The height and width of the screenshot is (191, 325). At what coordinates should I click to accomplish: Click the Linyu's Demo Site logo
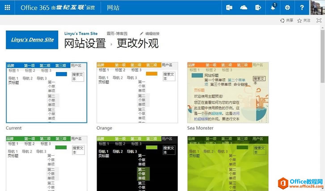[32, 40]
